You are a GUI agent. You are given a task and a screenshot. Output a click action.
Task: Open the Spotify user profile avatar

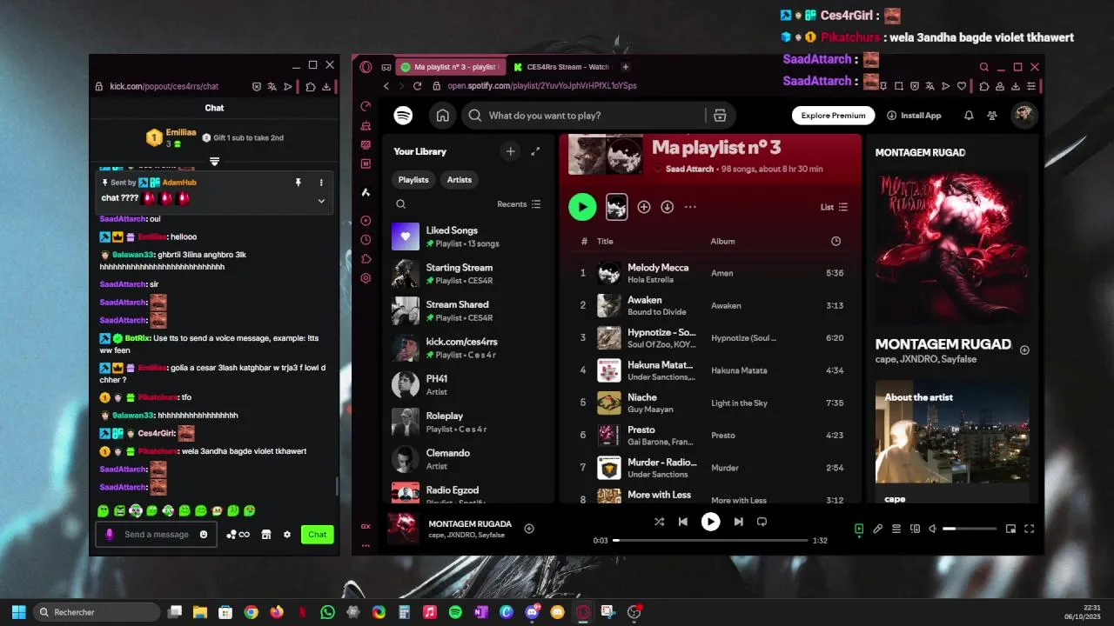[x=1023, y=115]
